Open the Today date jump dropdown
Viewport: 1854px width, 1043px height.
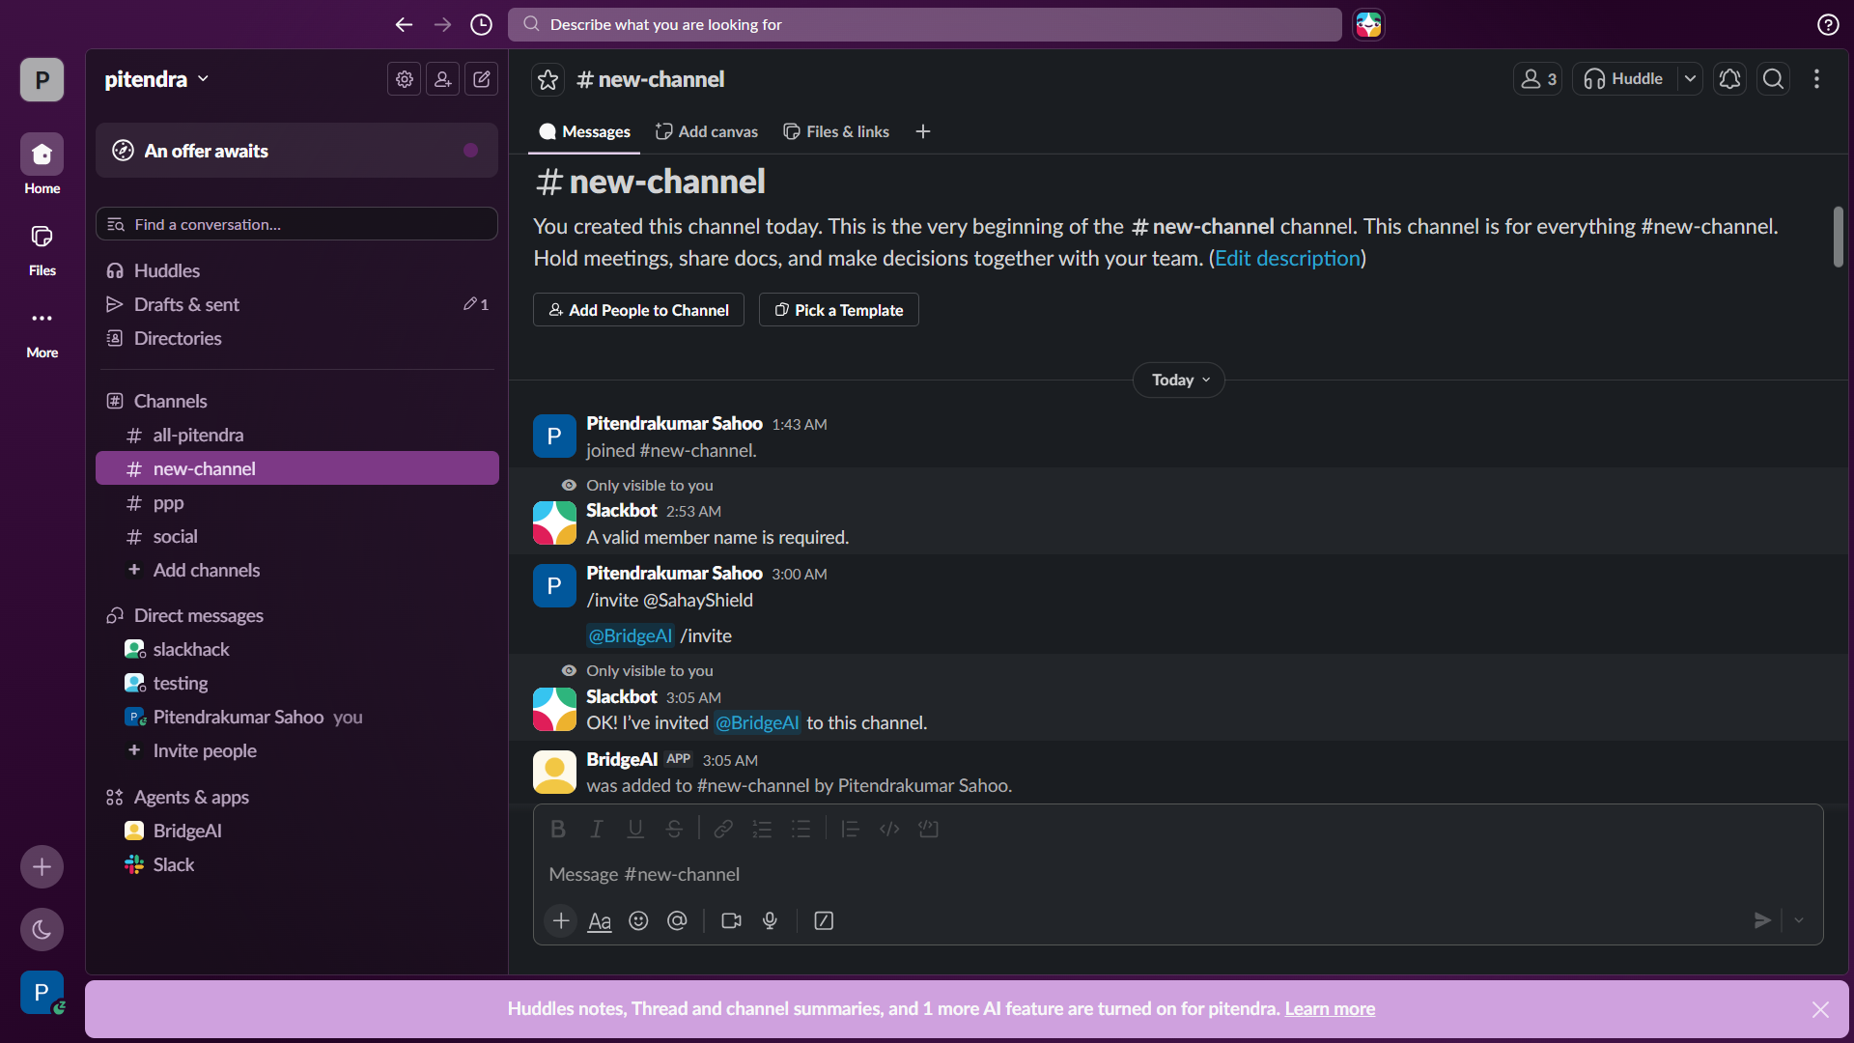[x=1179, y=381]
